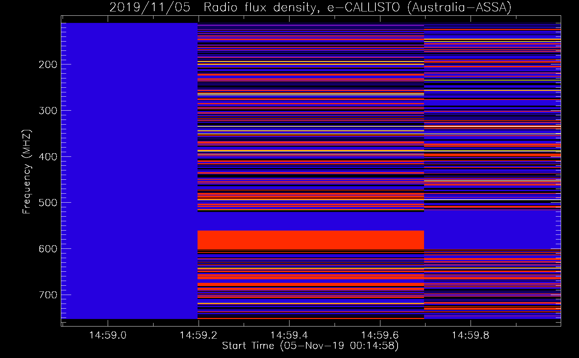Click the 'Start Time (05-Nov-19 00:14:58)' label
The height and width of the screenshot is (358, 579).
pos(310,346)
